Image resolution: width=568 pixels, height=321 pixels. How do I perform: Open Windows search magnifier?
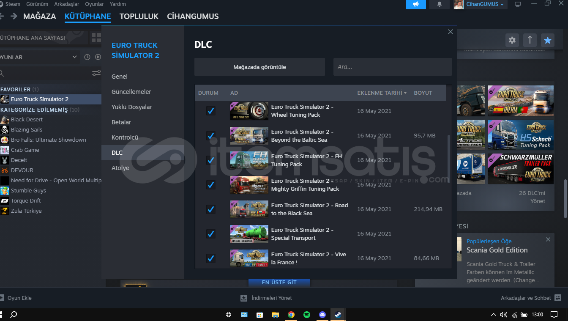[x=14, y=315]
